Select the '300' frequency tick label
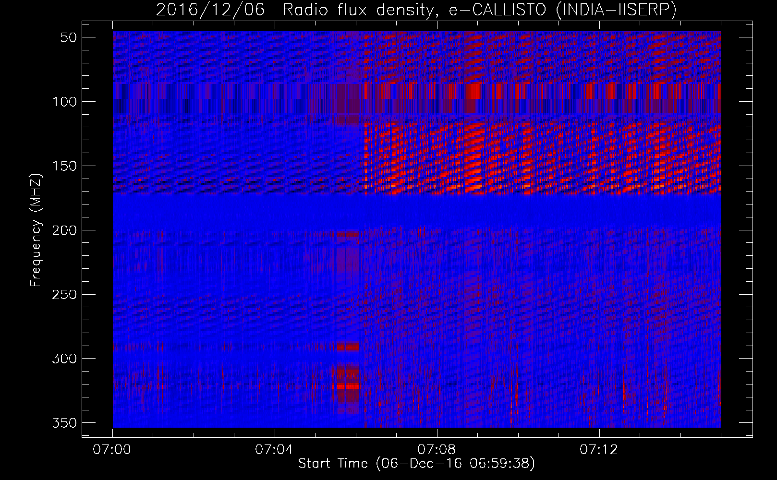The height and width of the screenshot is (480, 777). (x=64, y=359)
